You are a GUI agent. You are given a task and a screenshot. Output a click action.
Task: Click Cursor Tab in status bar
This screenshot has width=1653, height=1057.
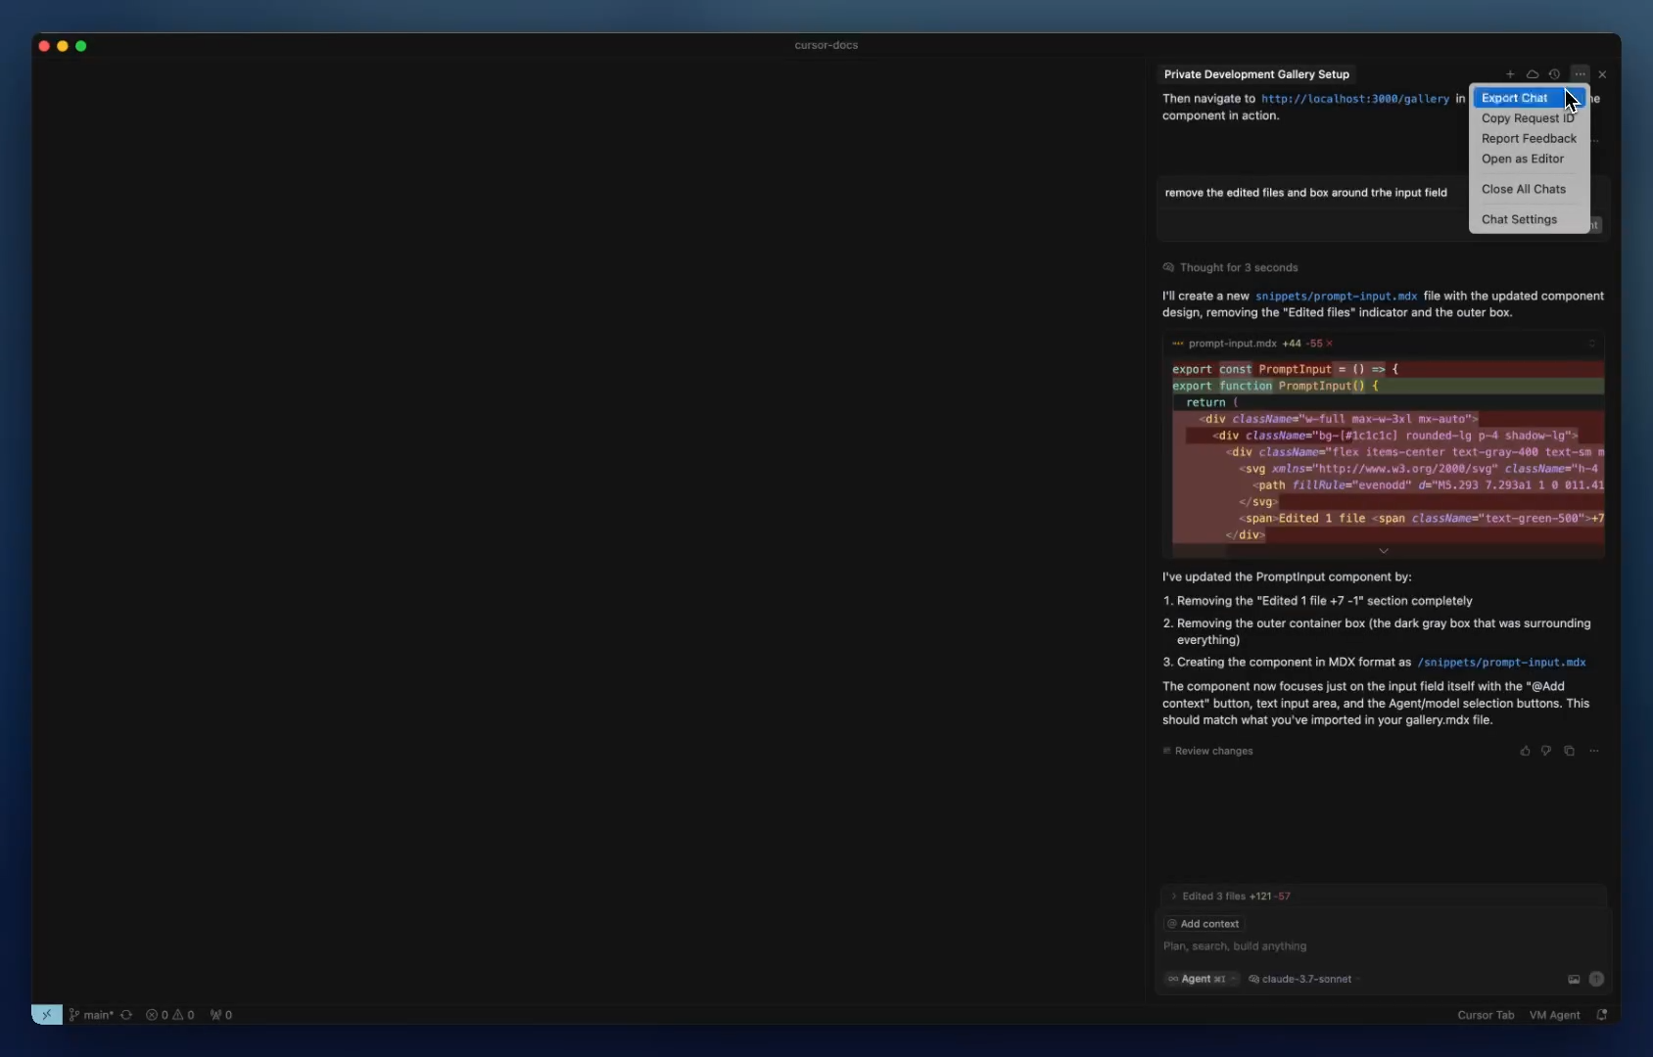1486,1016
